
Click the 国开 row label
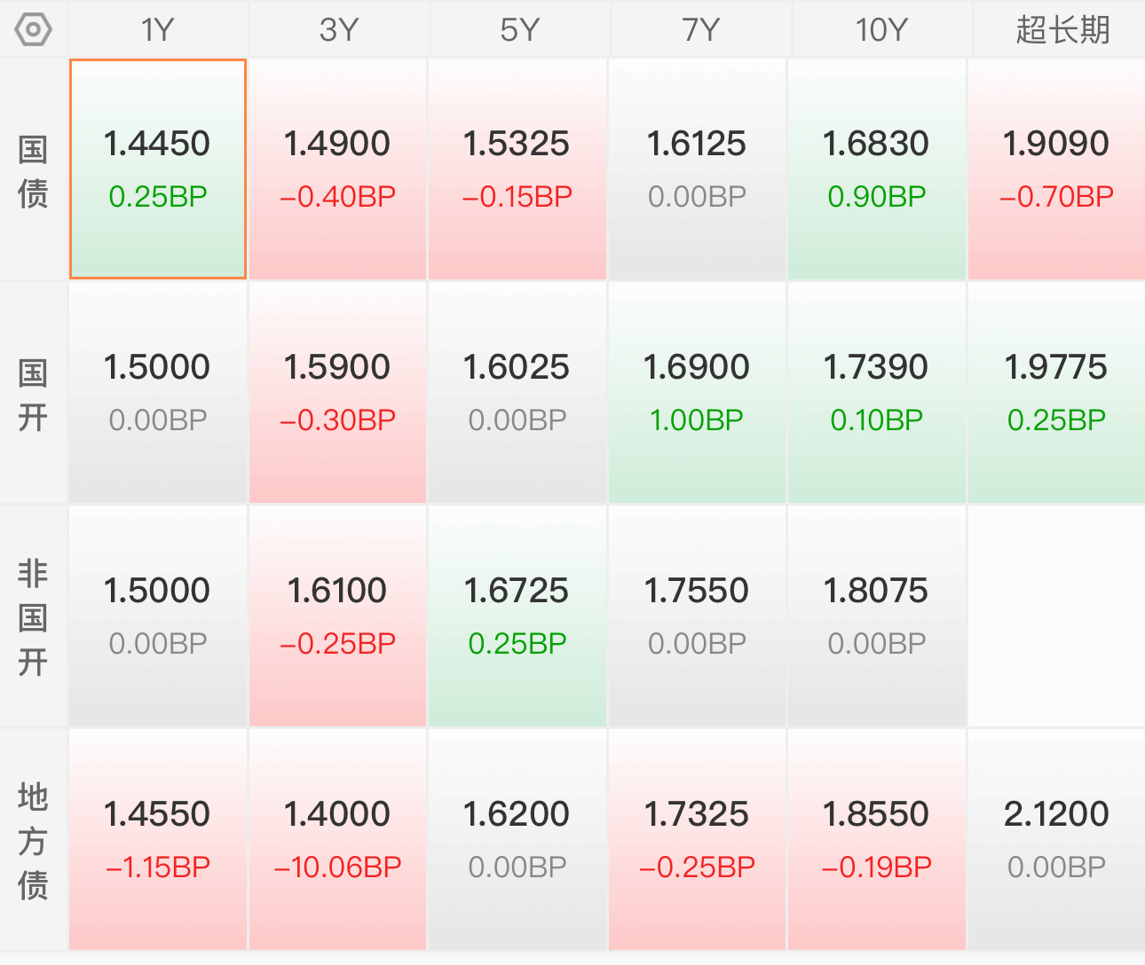34,395
